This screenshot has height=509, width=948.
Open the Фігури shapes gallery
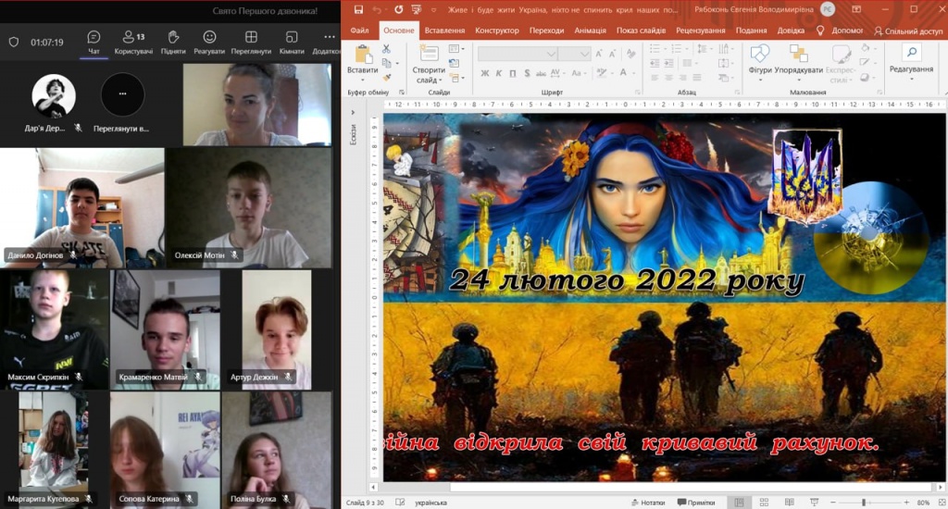[x=760, y=61]
